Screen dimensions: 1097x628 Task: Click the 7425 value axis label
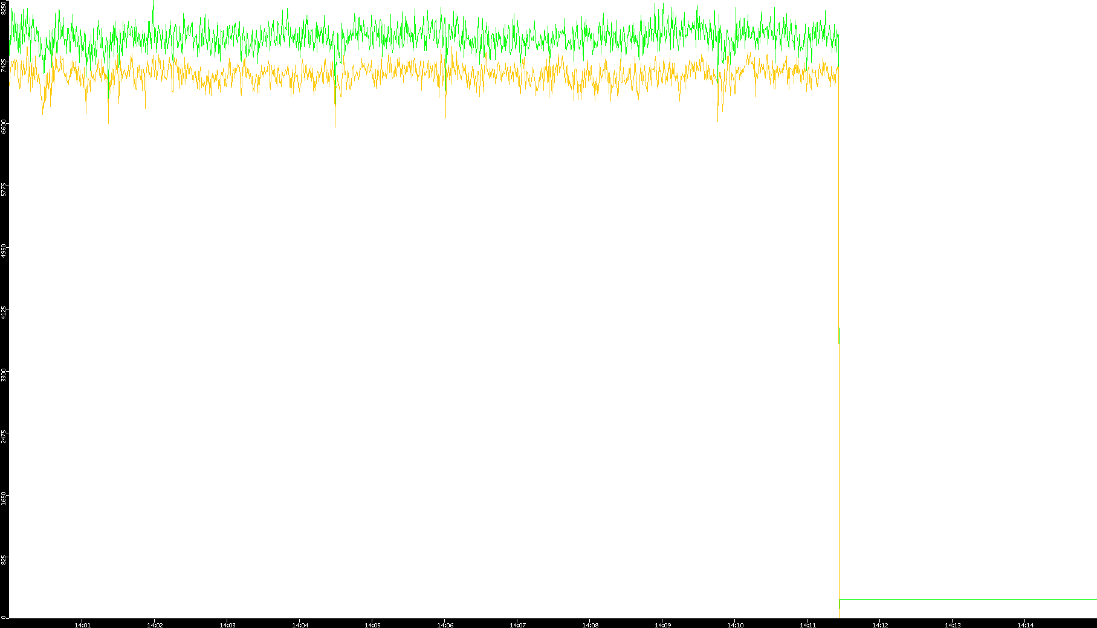pyautogui.click(x=4, y=65)
